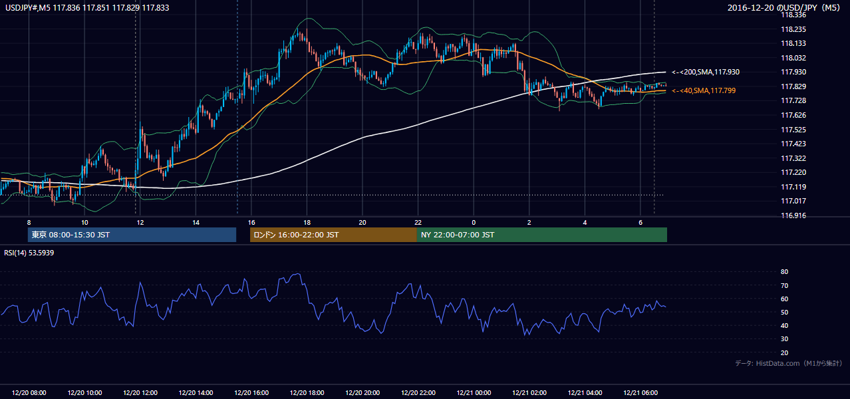This screenshot has height=399, width=850.
Task: Click price axis label 118.336
Action: coord(793,15)
